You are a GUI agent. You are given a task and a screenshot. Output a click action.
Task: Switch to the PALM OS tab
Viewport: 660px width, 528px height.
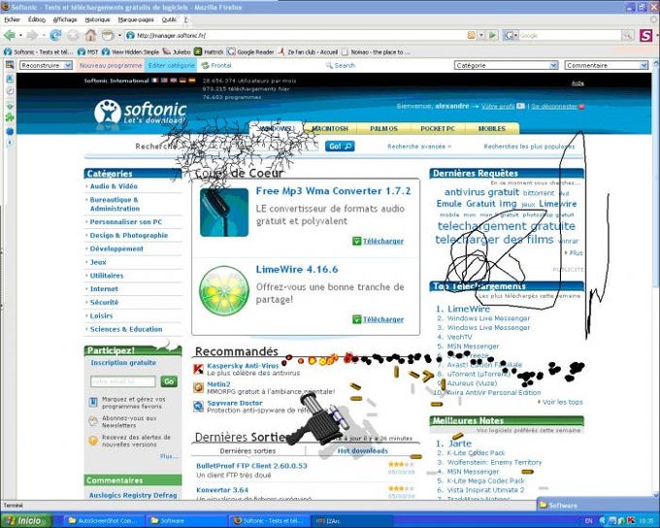[383, 128]
